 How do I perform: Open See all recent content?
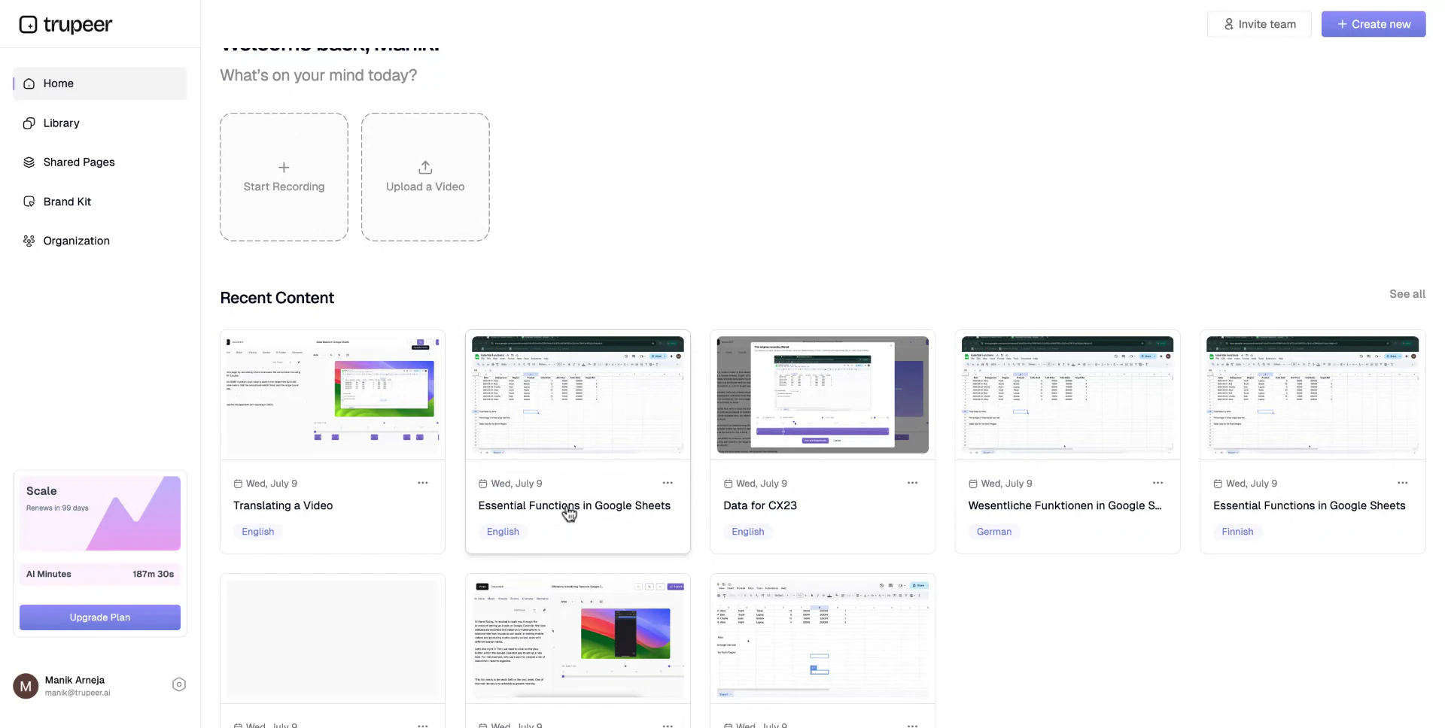pos(1407,294)
